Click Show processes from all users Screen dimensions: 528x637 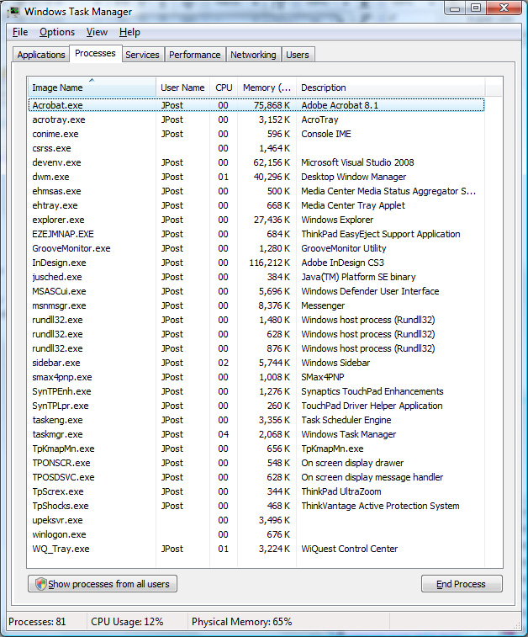click(103, 584)
